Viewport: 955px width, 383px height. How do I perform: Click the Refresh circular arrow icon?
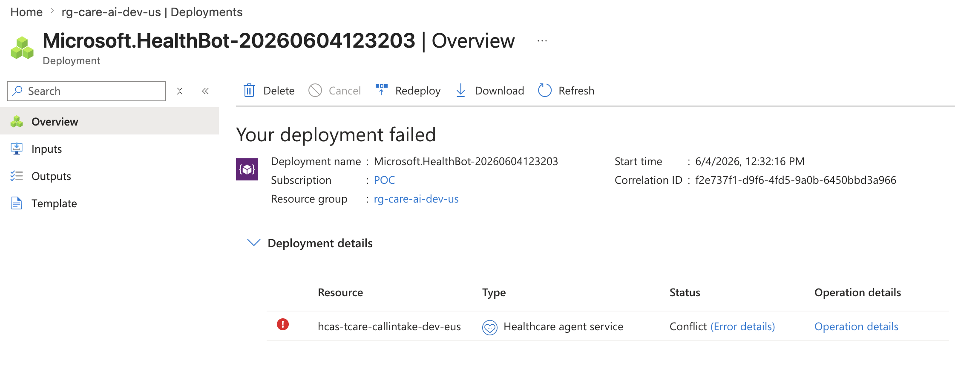click(545, 90)
